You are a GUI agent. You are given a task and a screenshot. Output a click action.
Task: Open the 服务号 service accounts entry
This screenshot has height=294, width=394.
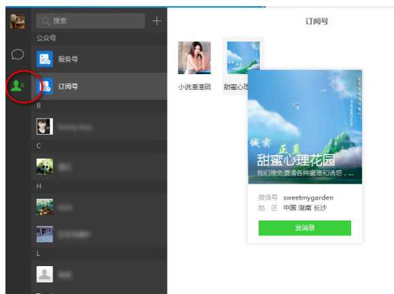[x=99, y=59]
